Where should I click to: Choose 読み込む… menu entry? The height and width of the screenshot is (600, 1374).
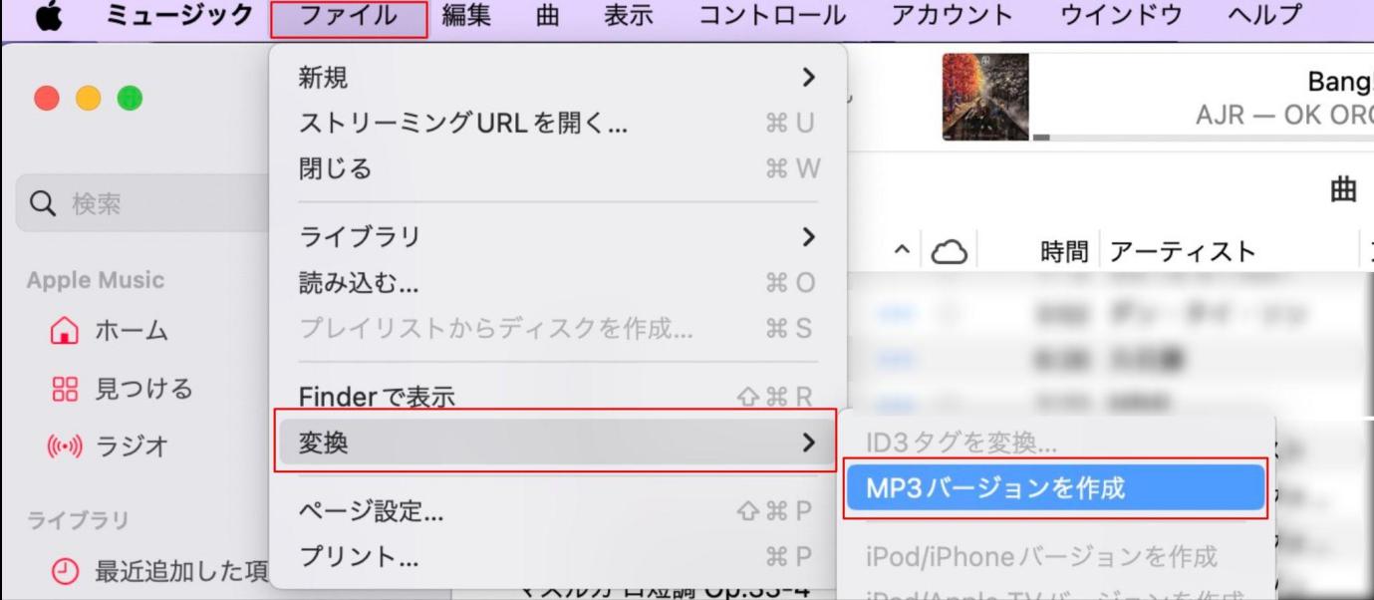(558, 283)
